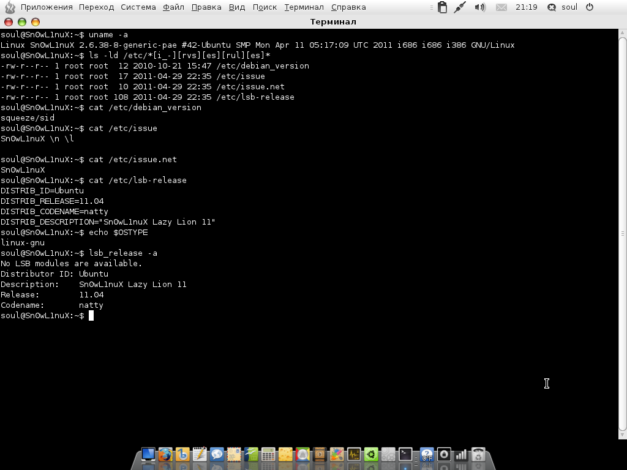
Task: Open the Правка menu
Action: pos(206,7)
